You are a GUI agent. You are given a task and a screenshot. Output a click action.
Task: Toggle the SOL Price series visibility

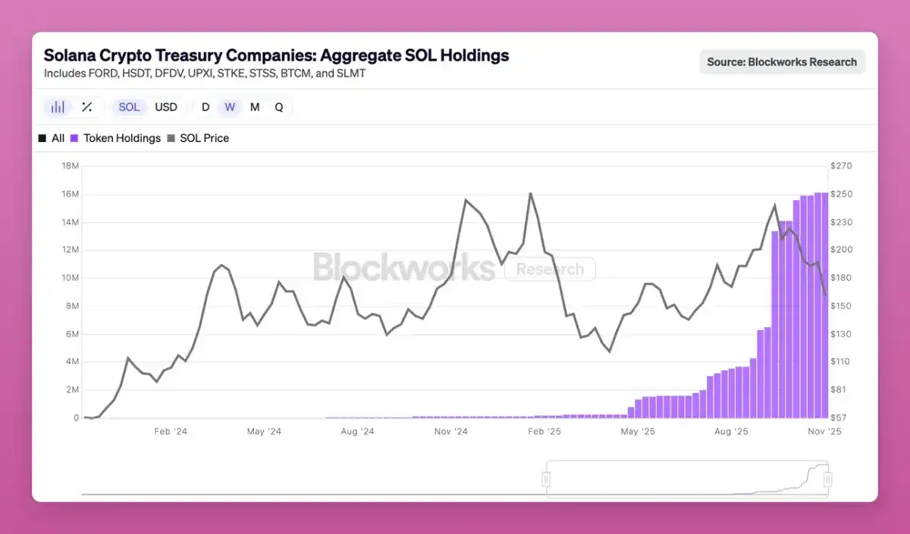199,138
